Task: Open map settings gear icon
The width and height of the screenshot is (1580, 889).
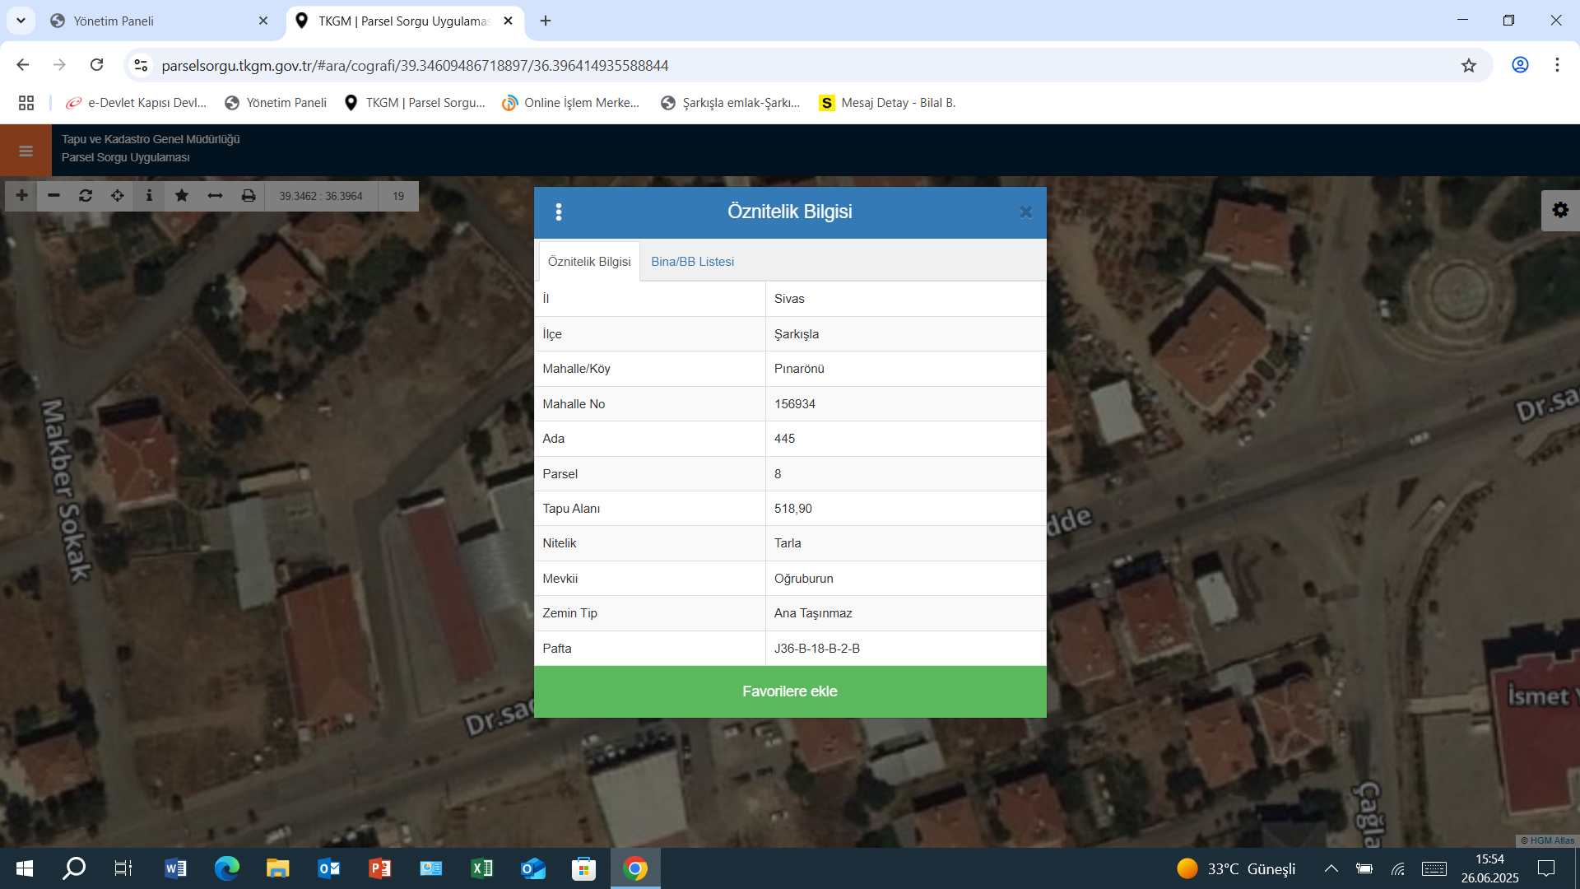Action: coord(1559,211)
